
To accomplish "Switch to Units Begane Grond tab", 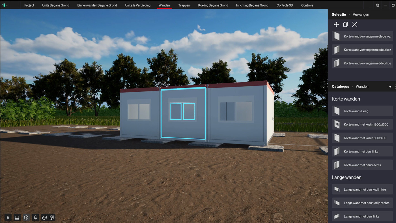I will pyautogui.click(x=56, y=5).
